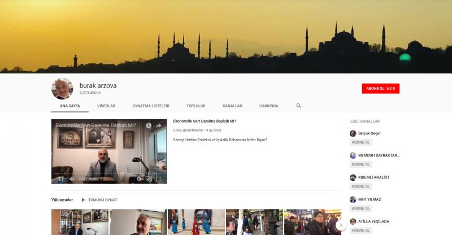
Task: Click the cast to TV icon
Action: 149,179
